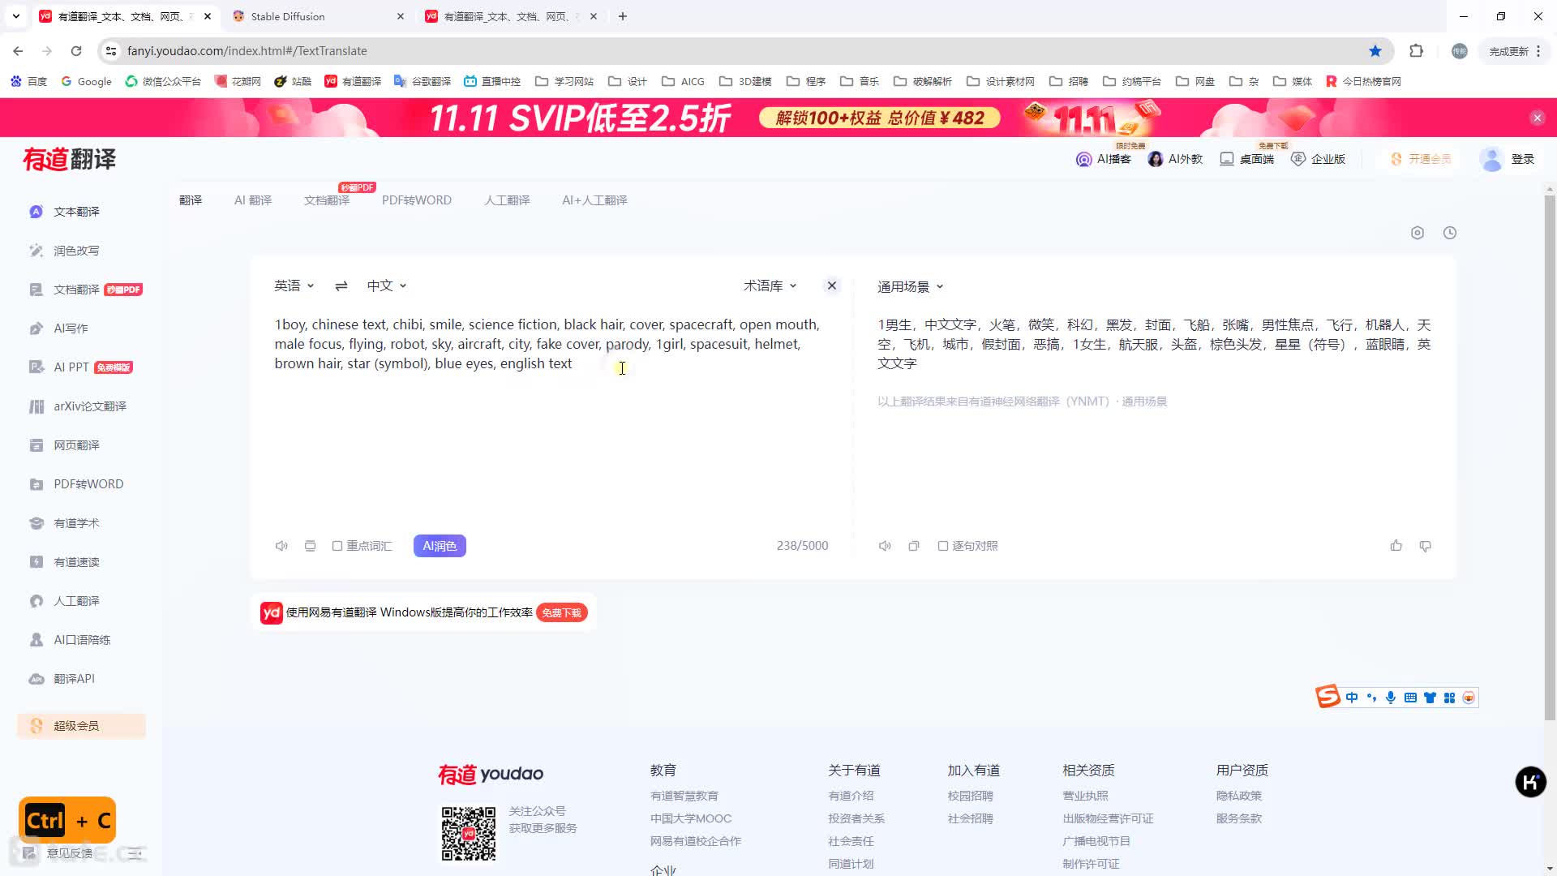Close the 11.11 SVIP banner

1537,118
